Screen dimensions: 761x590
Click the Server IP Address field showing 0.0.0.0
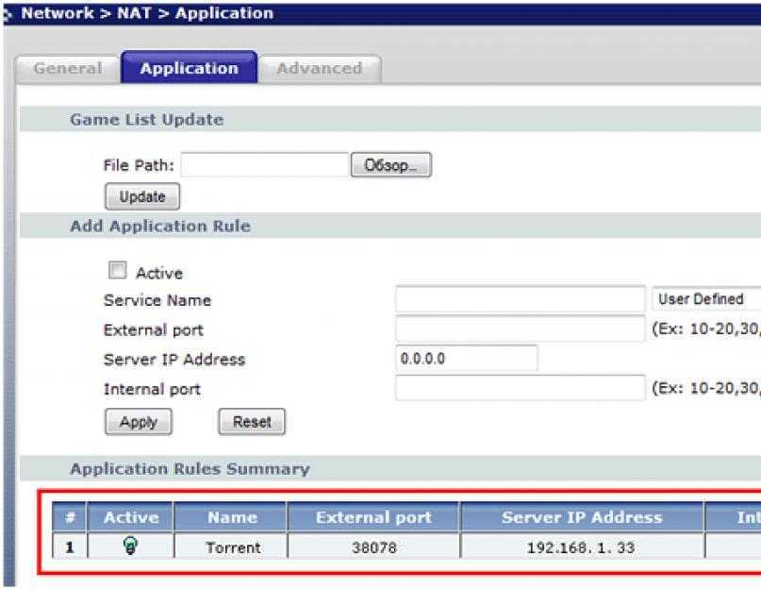point(467,358)
